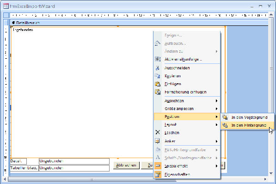Click the Spezialeffekt icon
276x184 pixels.
[158, 166]
